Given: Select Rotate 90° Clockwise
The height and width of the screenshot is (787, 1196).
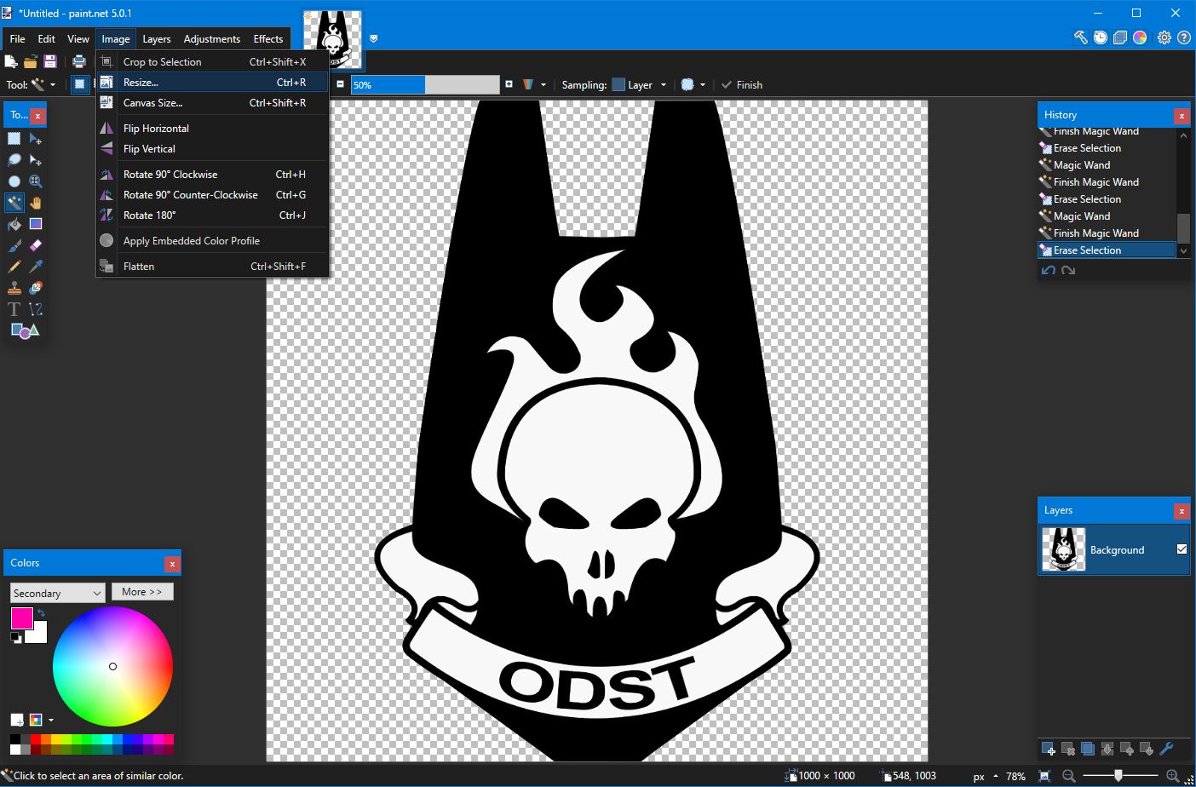Looking at the screenshot, I should (212, 175).
